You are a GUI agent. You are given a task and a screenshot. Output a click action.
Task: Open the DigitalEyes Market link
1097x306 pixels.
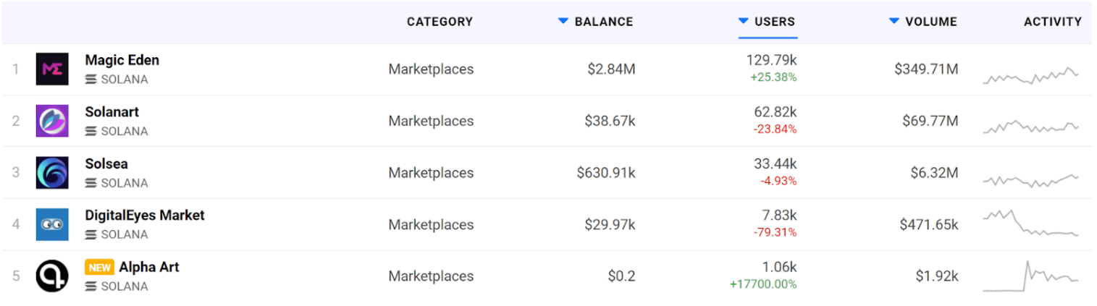(145, 215)
